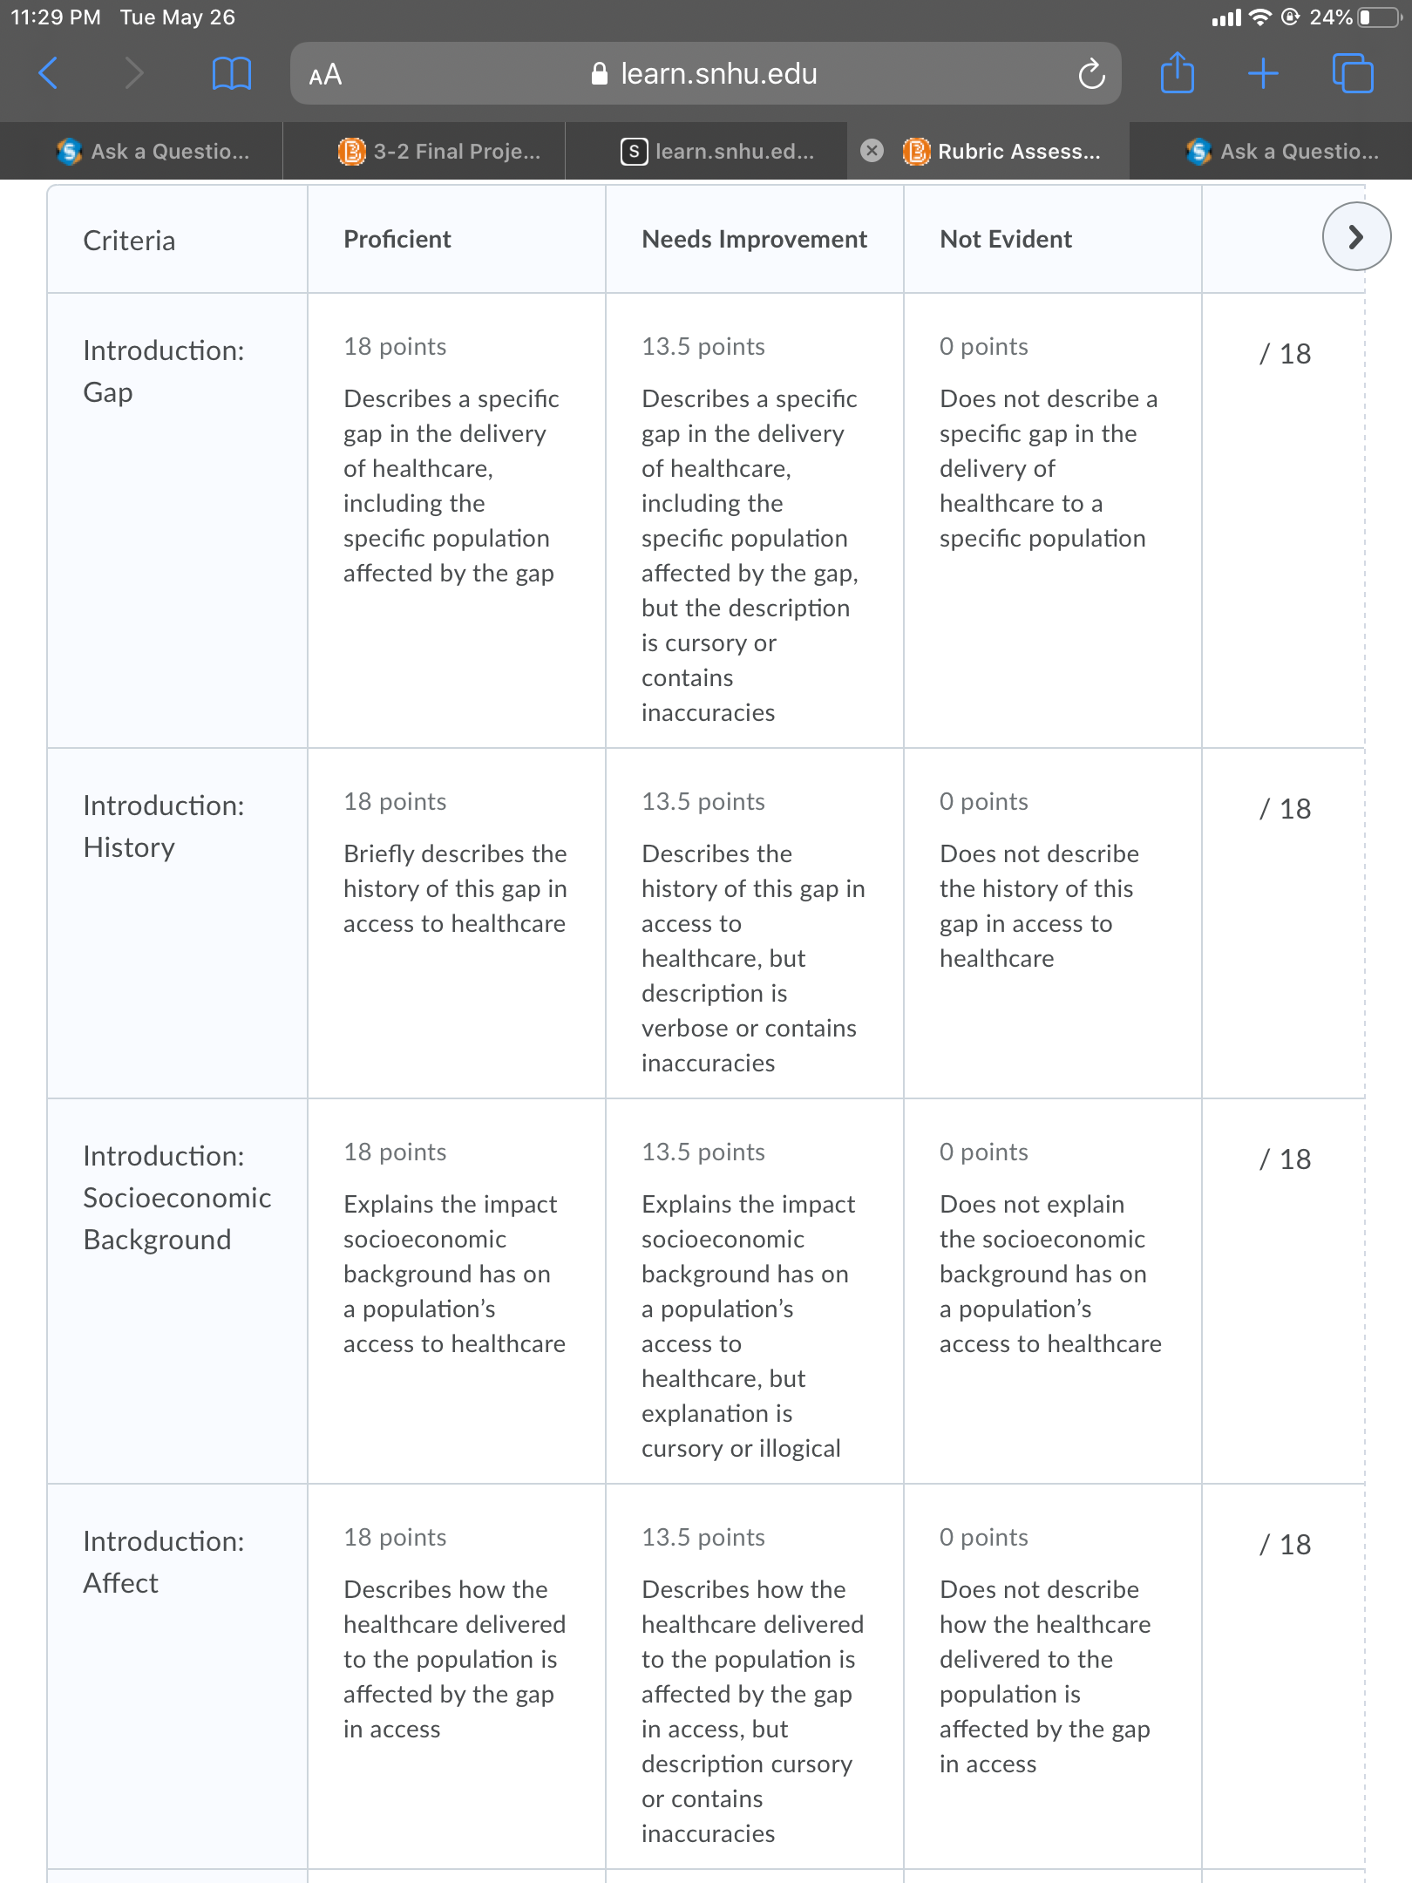Open the share sheet icon
This screenshot has width=1412, height=1883.
pyautogui.click(x=1177, y=73)
